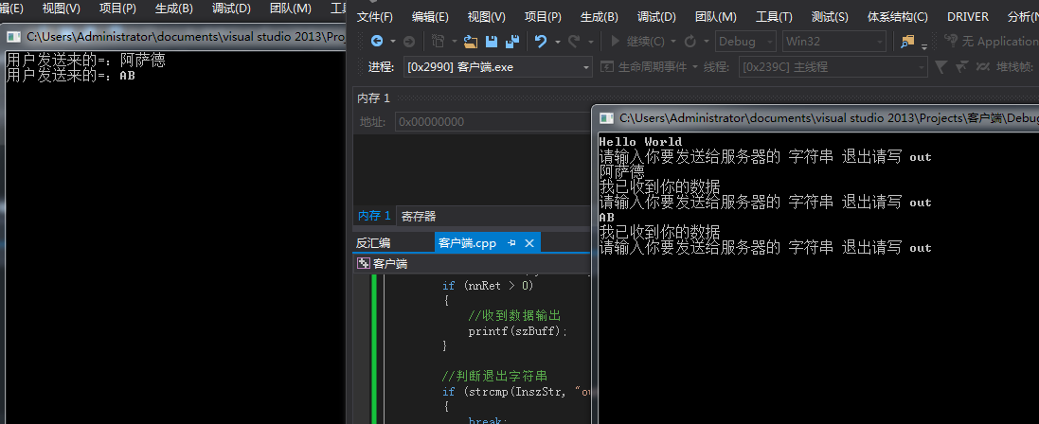Open 调试(D) menu in left Visual Studio window
Image resolution: width=1039 pixels, height=424 pixels.
click(x=231, y=8)
